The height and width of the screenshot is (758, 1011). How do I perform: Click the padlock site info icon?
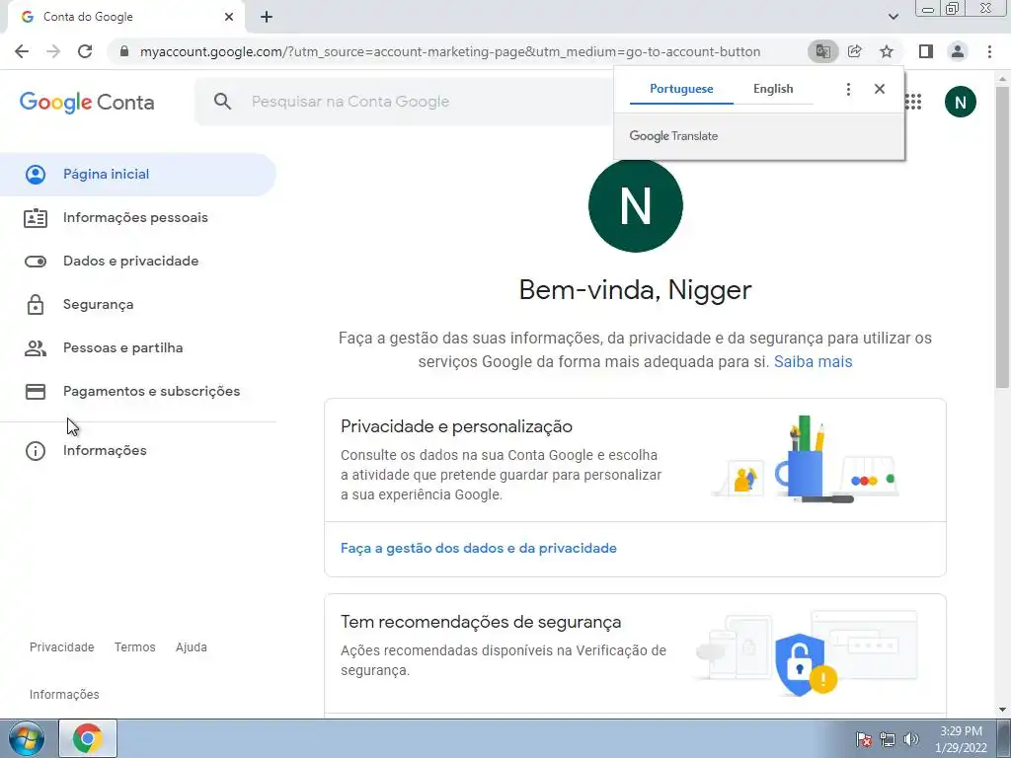point(124,51)
